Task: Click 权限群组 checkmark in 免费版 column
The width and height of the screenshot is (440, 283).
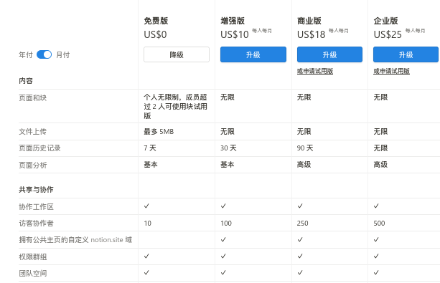Action: coord(146,256)
